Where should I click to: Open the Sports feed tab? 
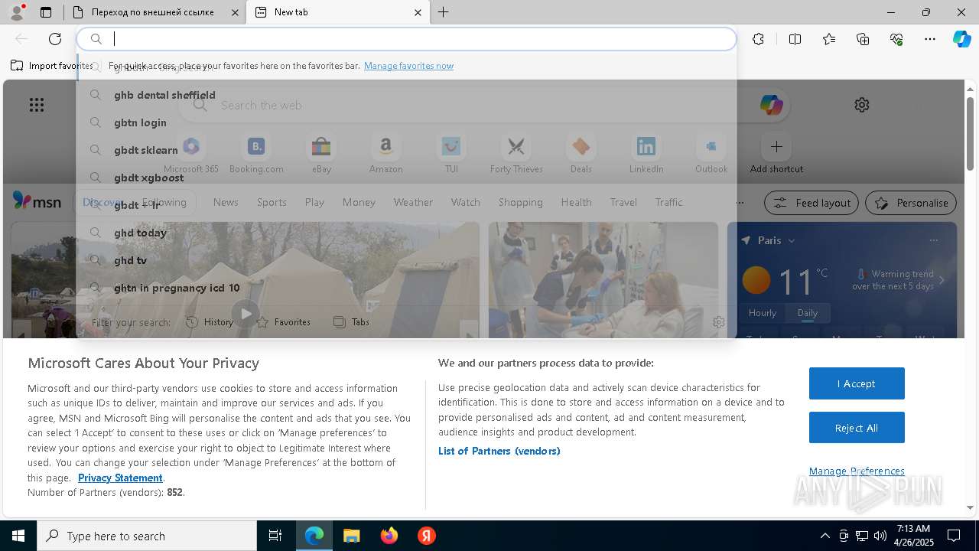coord(272,202)
